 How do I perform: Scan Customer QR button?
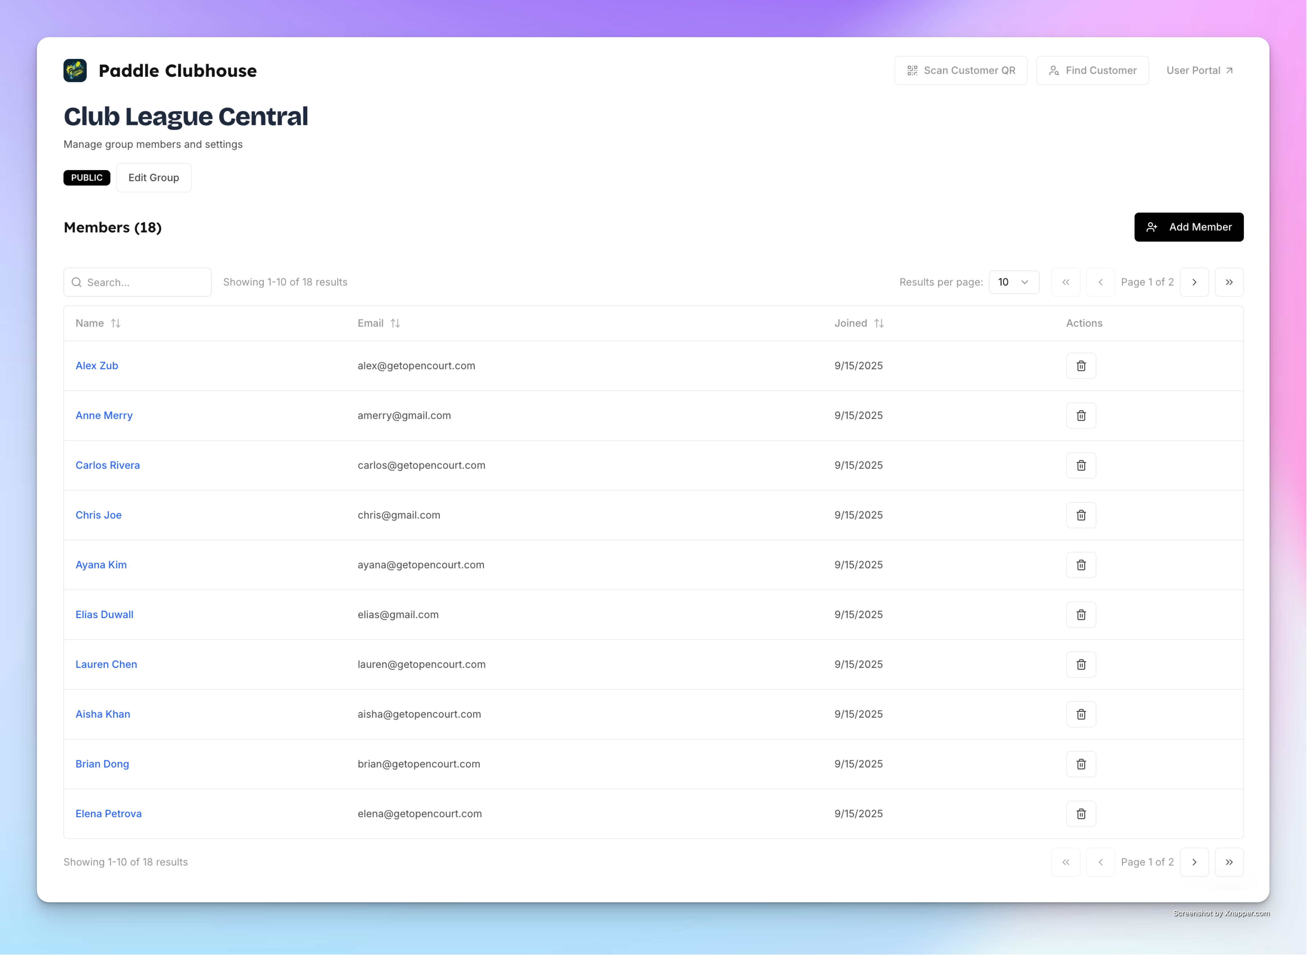click(960, 70)
